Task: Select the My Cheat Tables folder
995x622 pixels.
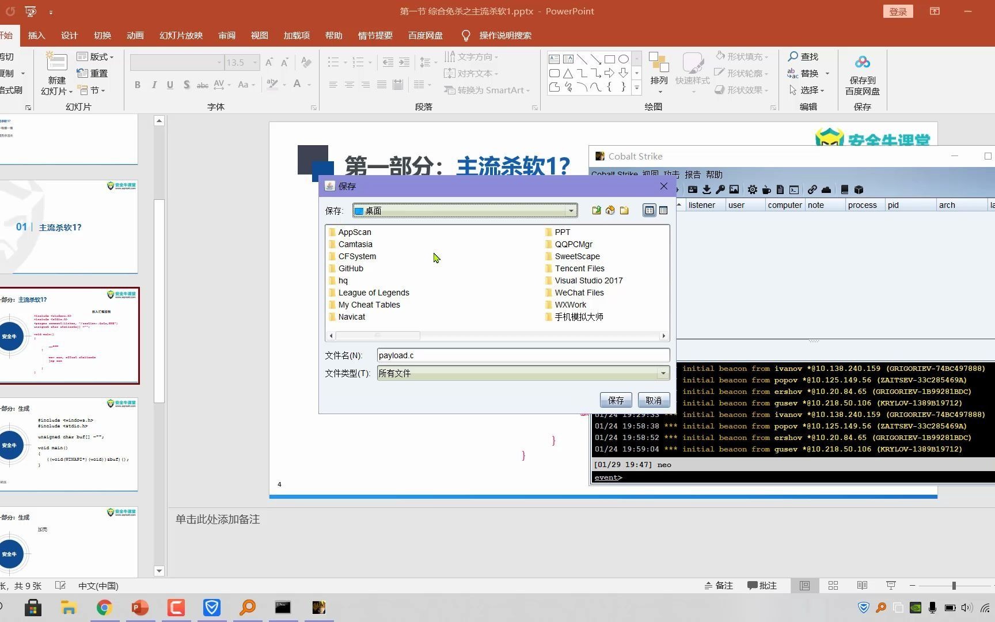Action: [364, 305]
